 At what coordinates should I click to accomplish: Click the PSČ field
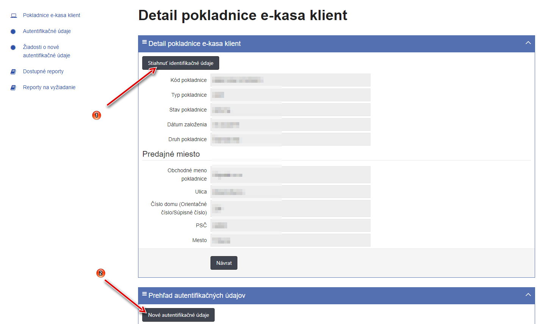290,225
